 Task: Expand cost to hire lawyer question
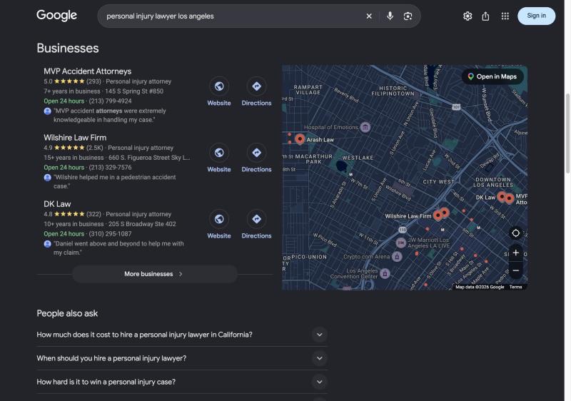coord(182,335)
